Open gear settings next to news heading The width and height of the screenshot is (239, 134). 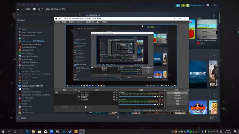(x=99, y=15)
